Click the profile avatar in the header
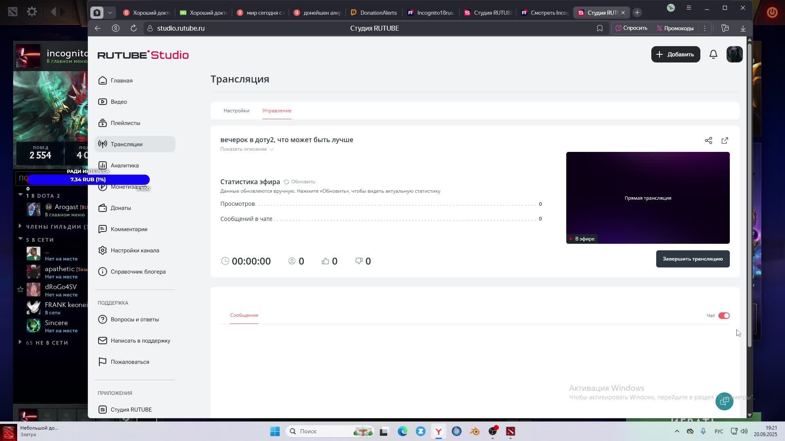The image size is (785, 441). click(734, 54)
